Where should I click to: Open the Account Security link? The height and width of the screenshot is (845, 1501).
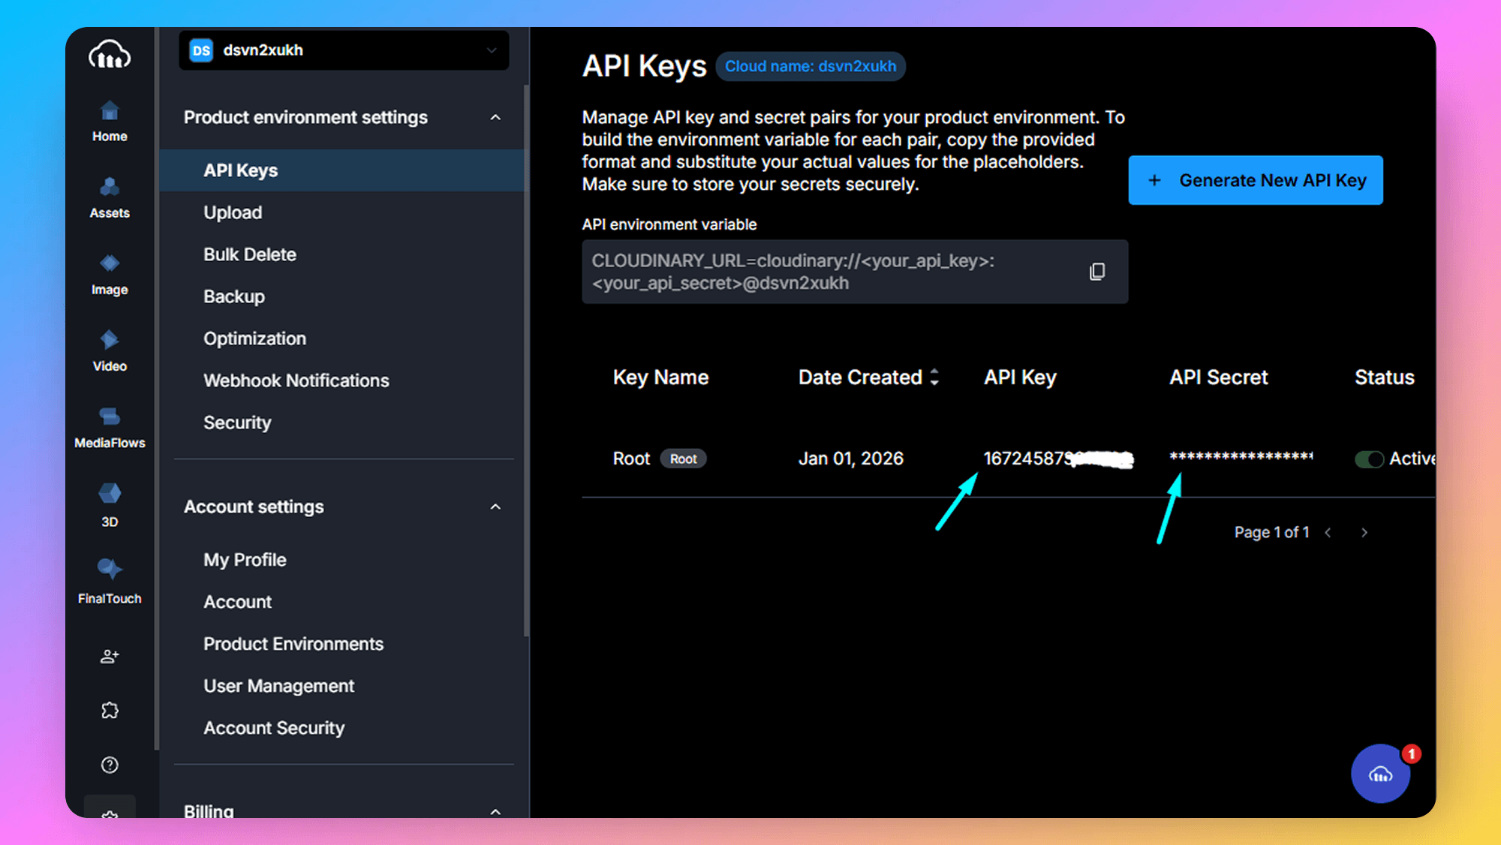[274, 728]
